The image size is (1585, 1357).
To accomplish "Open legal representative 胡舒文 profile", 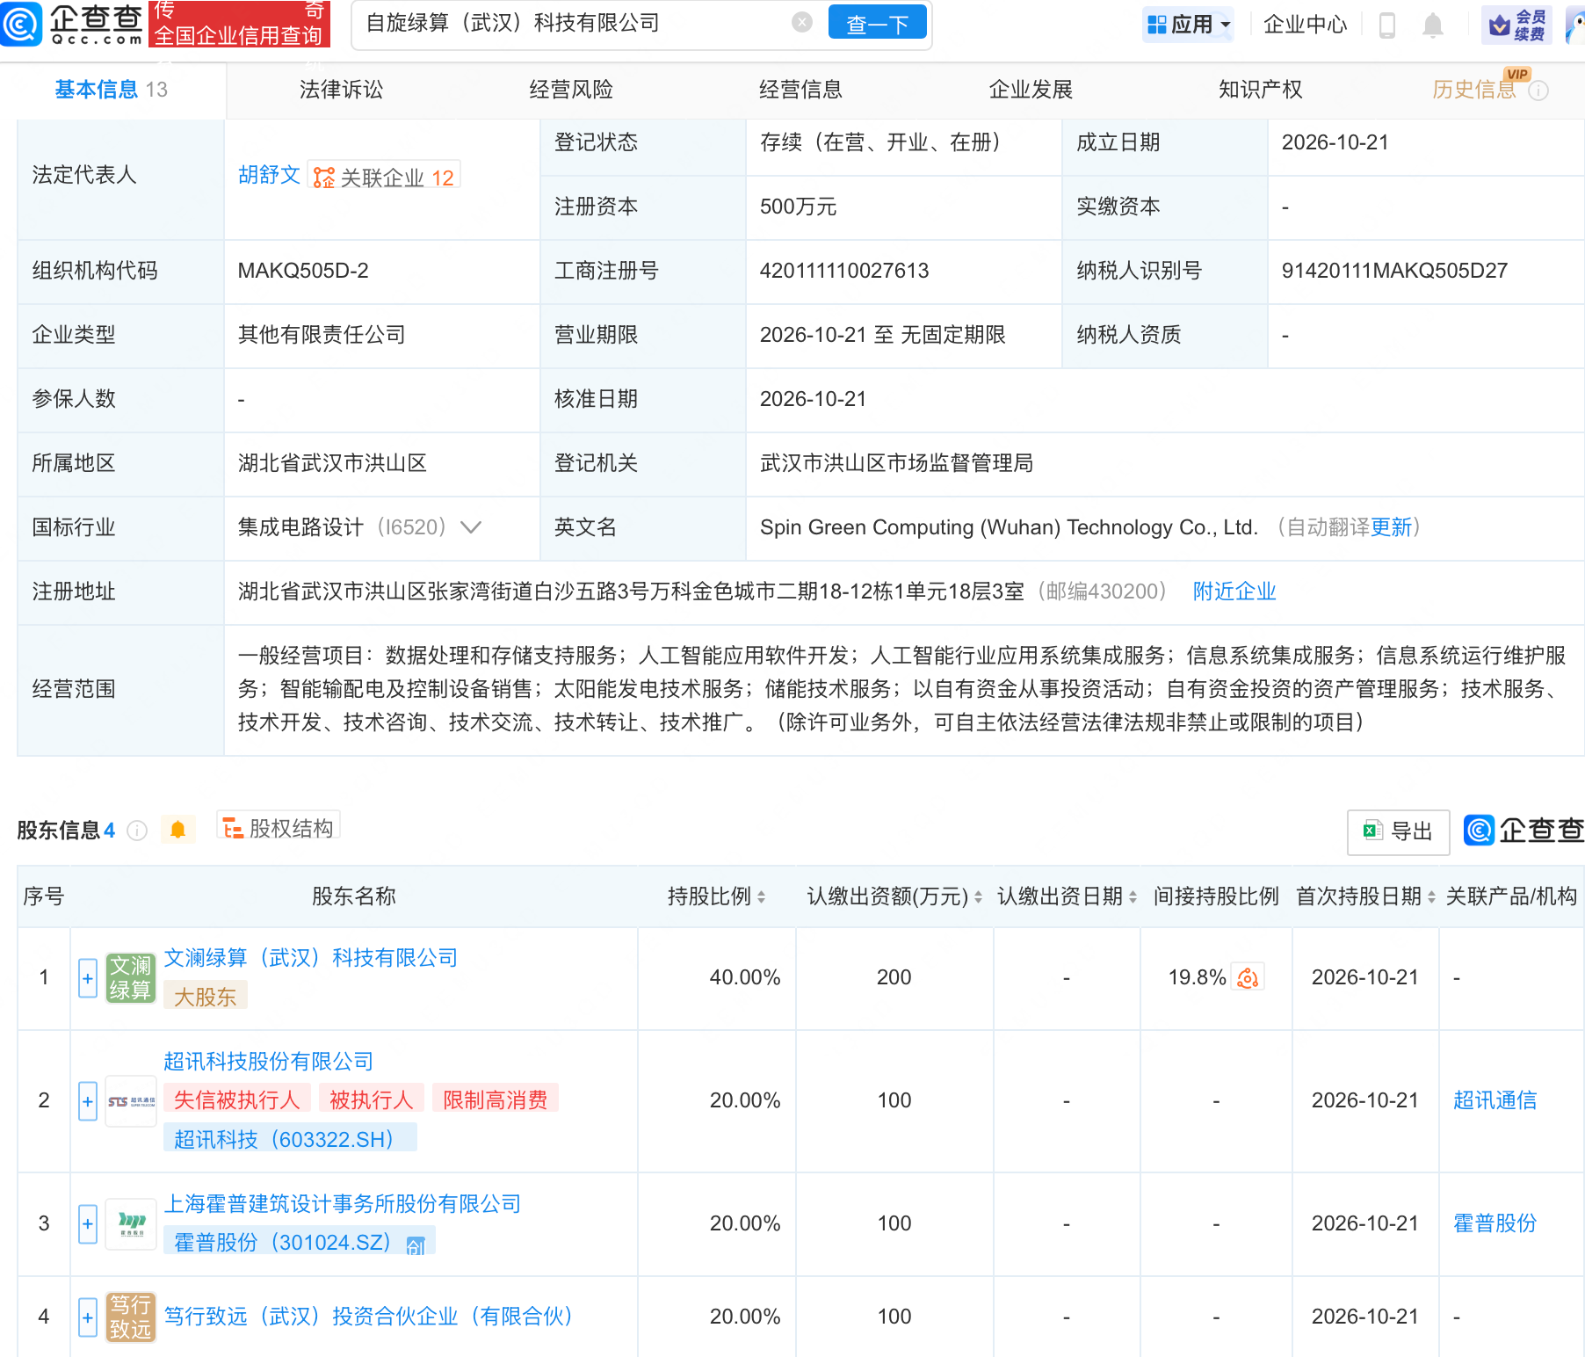I will pos(270,175).
